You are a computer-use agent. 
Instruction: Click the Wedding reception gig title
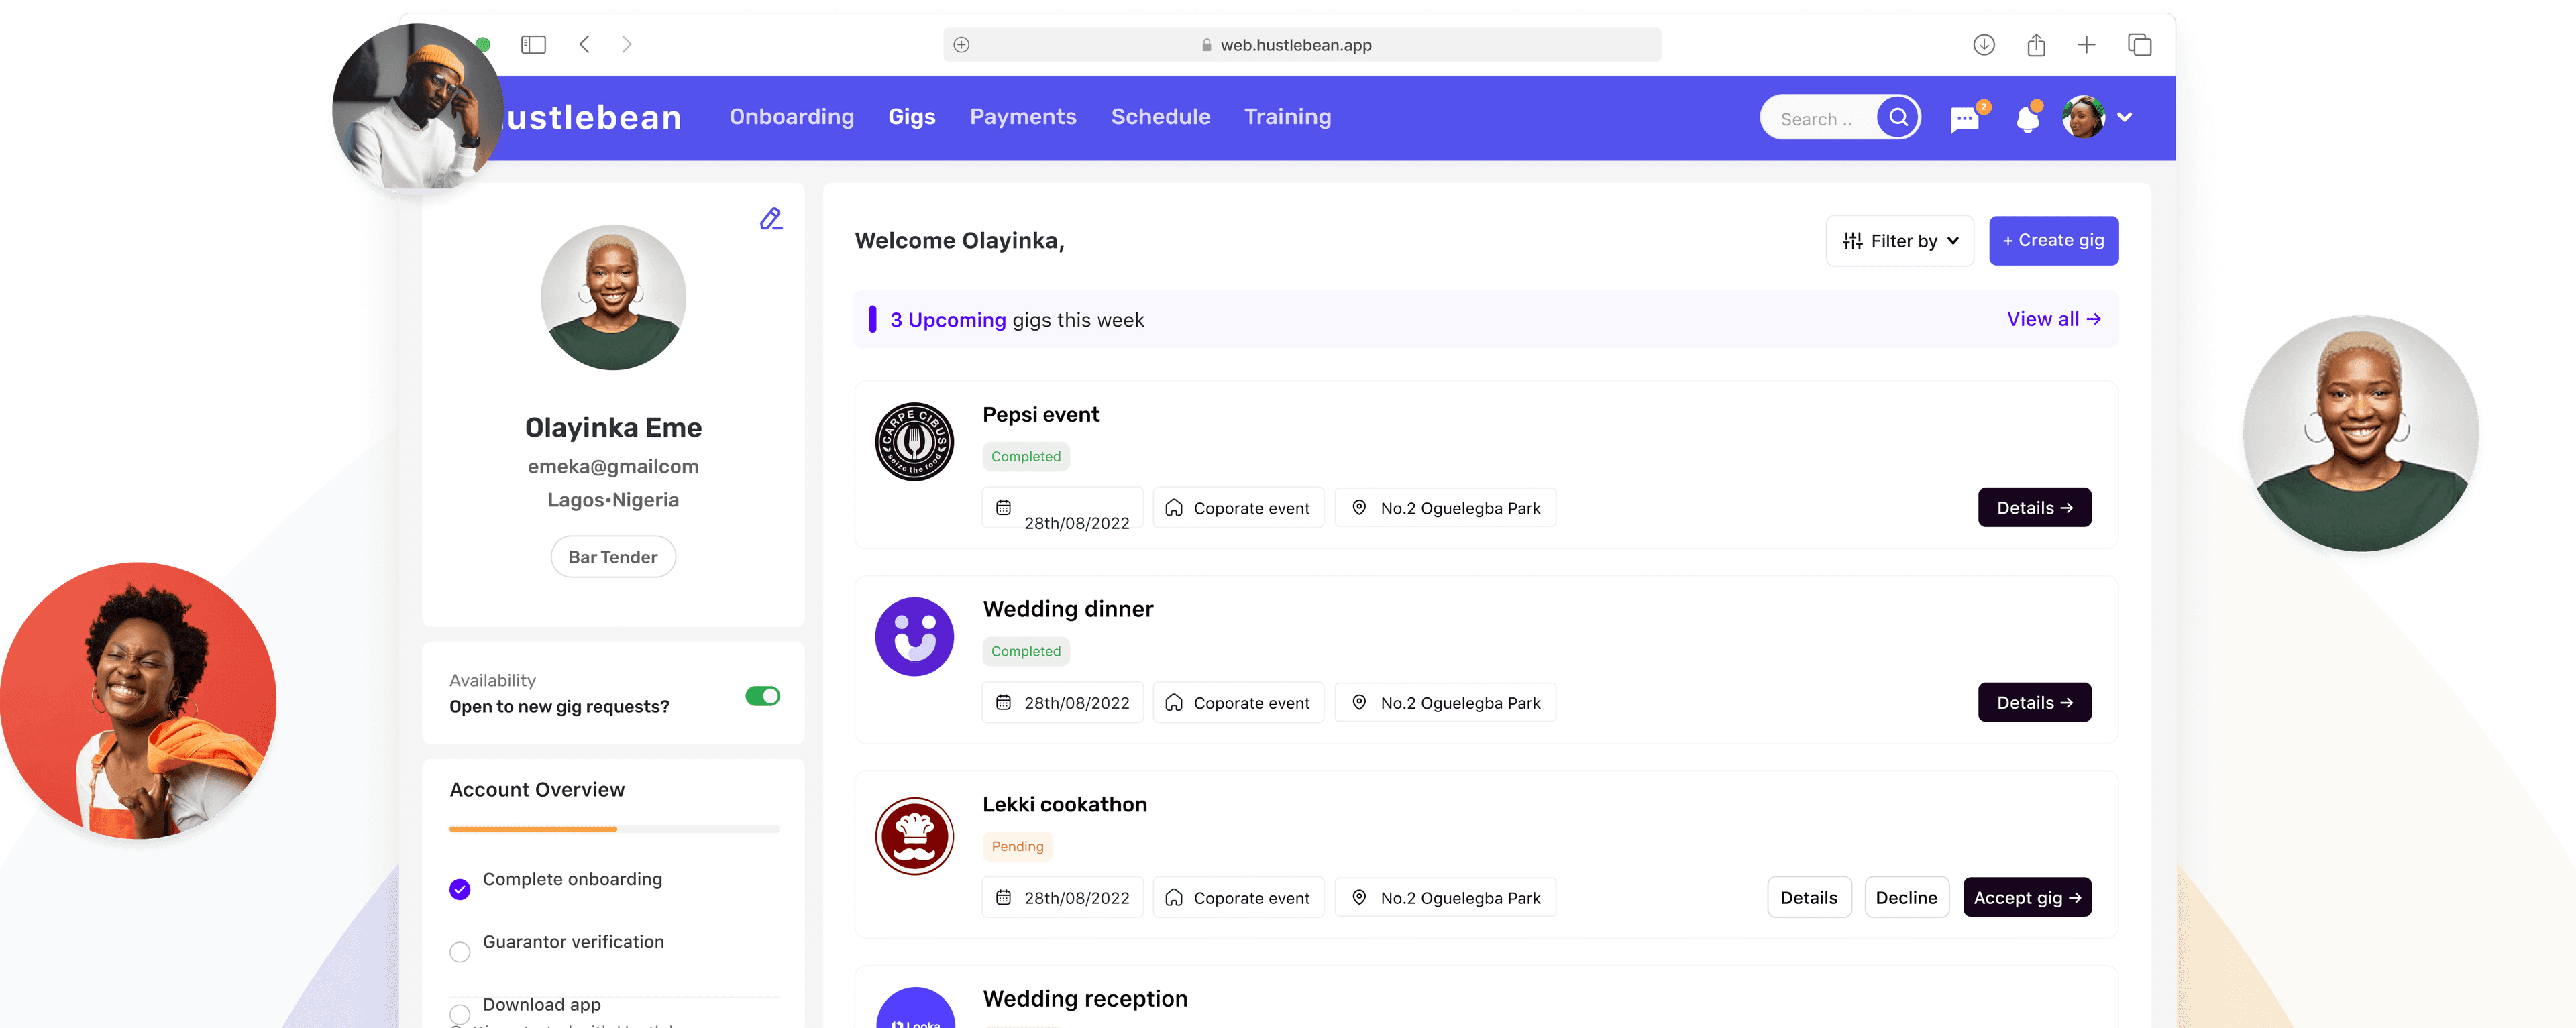(1085, 998)
